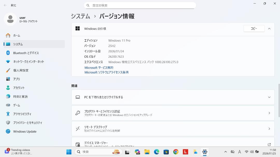Select Windows Update in the sidebar

(25, 131)
